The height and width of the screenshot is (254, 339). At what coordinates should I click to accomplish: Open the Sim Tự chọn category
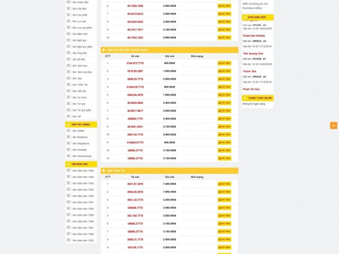80,97
